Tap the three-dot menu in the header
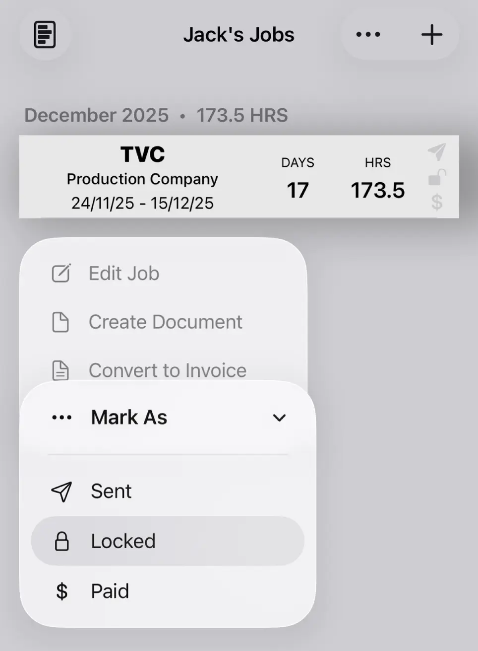The image size is (478, 651). coord(367,35)
